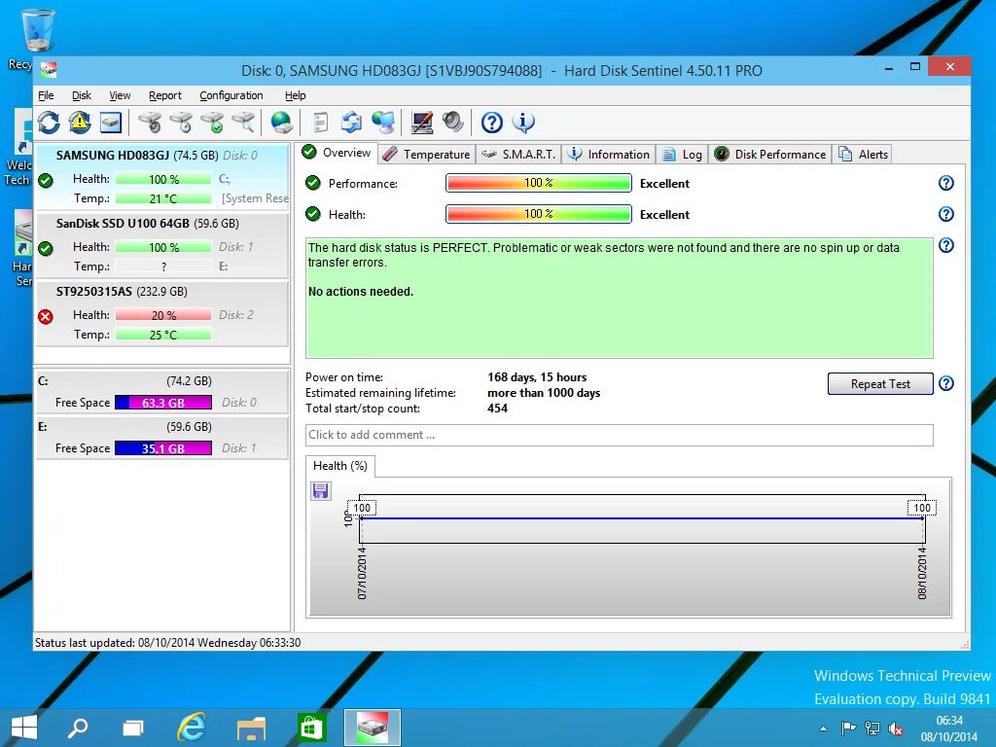Viewport: 996px width, 747px height.
Task: Click the total start/stop count value 454
Action: pyautogui.click(x=497, y=409)
